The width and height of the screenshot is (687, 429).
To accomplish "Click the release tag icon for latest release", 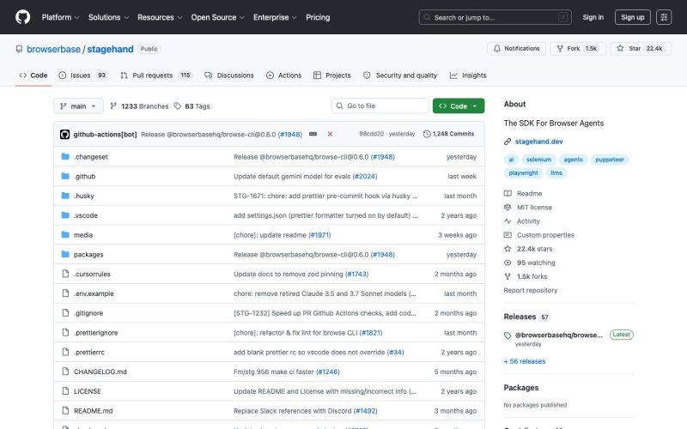I will coord(508,335).
